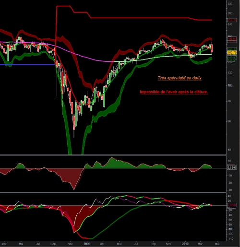This screenshot has height=247, width=240.
Task: Click the 2010 year label on time axis
Action: tap(185, 244)
